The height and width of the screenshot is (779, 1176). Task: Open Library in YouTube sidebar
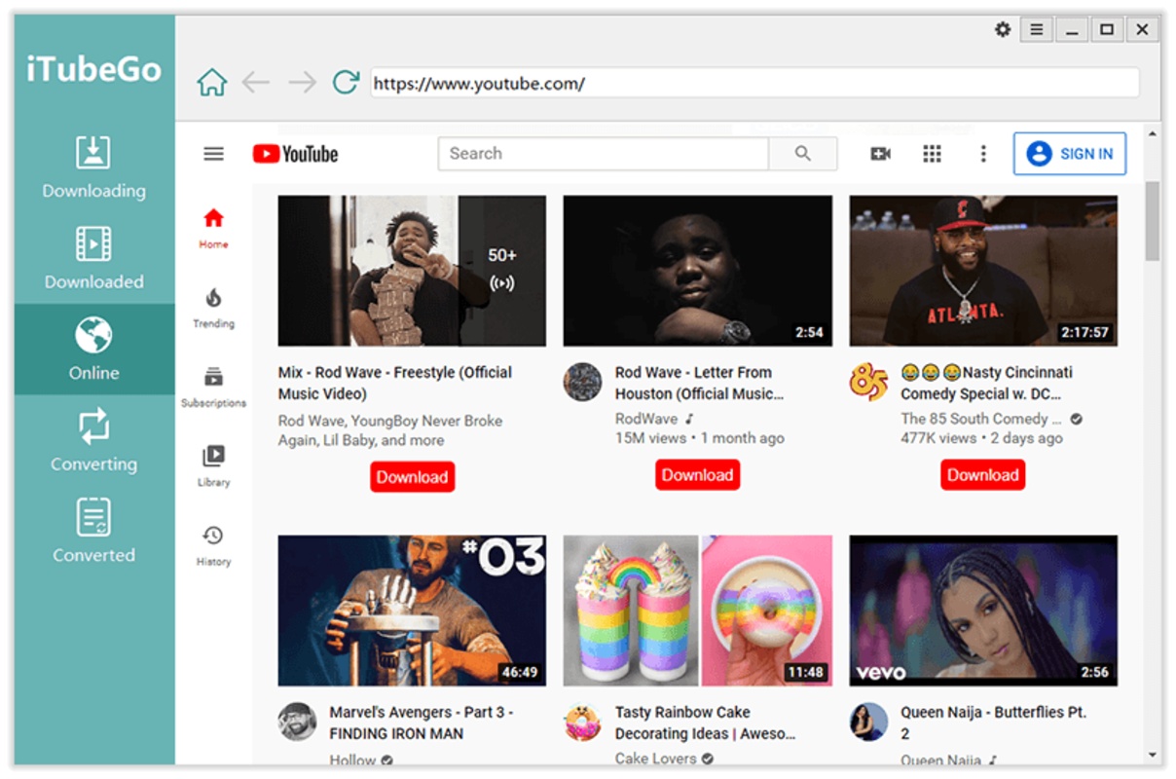(x=213, y=465)
